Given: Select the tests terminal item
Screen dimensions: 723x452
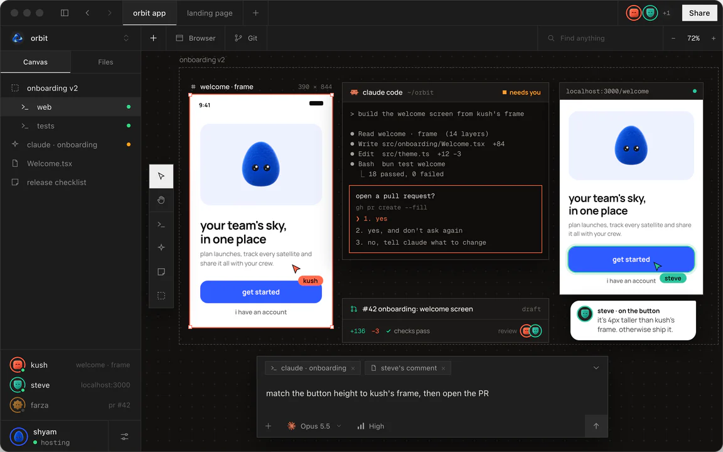Looking at the screenshot, I should pos(70,126).
